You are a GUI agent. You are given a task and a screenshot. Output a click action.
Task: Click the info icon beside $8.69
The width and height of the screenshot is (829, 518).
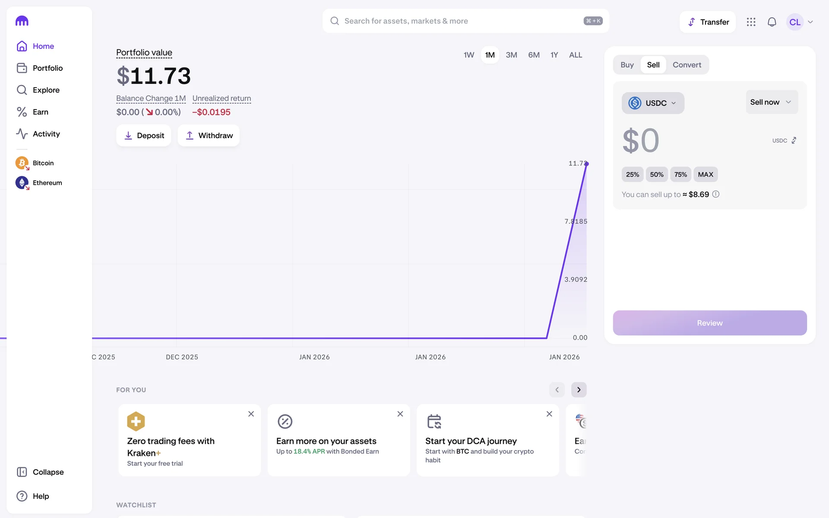[x=715, y=194]
